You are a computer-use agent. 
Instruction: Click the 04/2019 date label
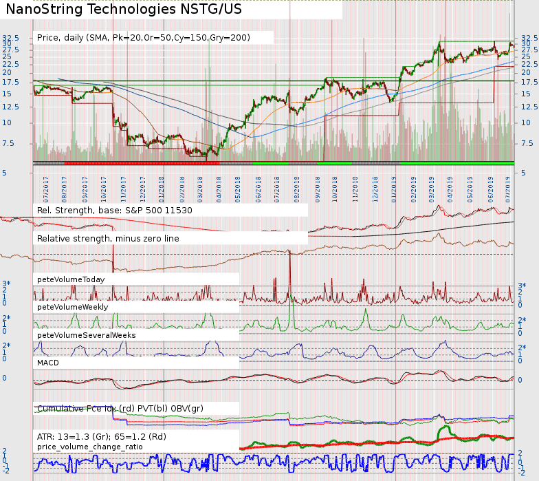(450, 189)
